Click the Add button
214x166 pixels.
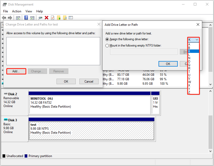(16, 71)
